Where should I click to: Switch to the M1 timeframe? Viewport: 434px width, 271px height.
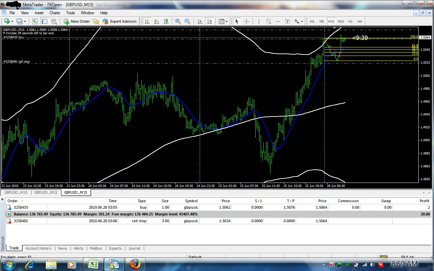pyautogui.click(x=312, y=21)
